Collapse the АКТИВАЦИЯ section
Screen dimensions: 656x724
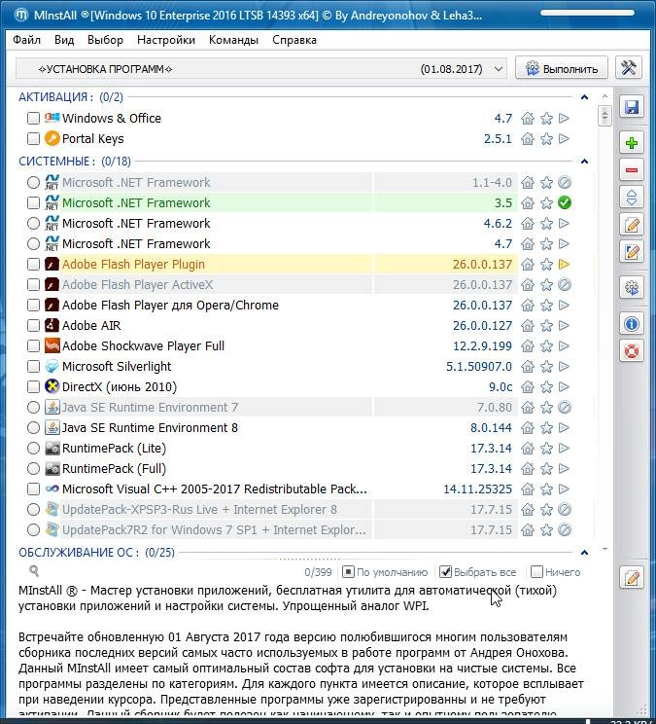tap(584, 97)
